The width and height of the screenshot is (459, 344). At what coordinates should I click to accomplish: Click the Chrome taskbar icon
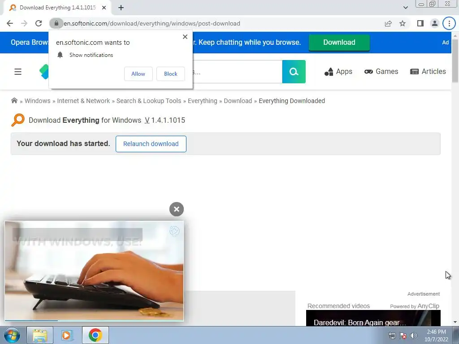coord(95,335)
